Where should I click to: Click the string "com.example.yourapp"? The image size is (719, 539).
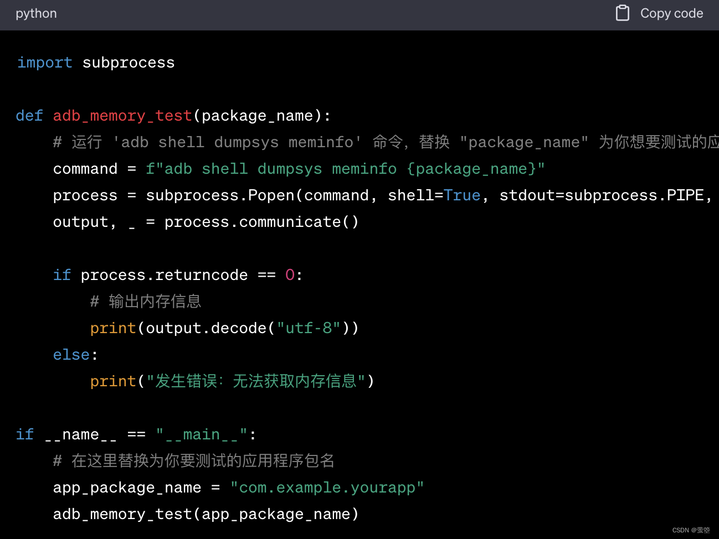pyautogui.click(x=327, y=488)
